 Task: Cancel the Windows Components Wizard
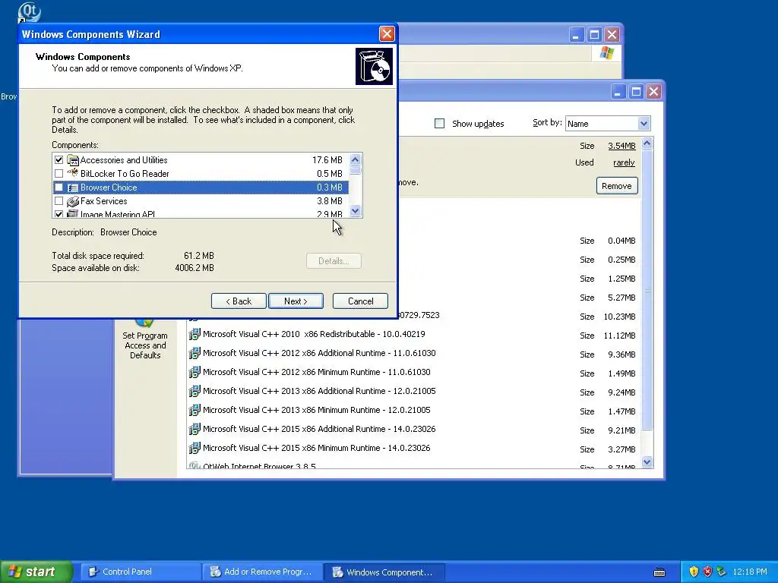pos(360,301)
